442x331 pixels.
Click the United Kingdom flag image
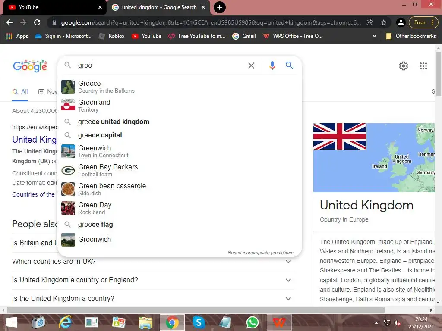coord(340,136)
